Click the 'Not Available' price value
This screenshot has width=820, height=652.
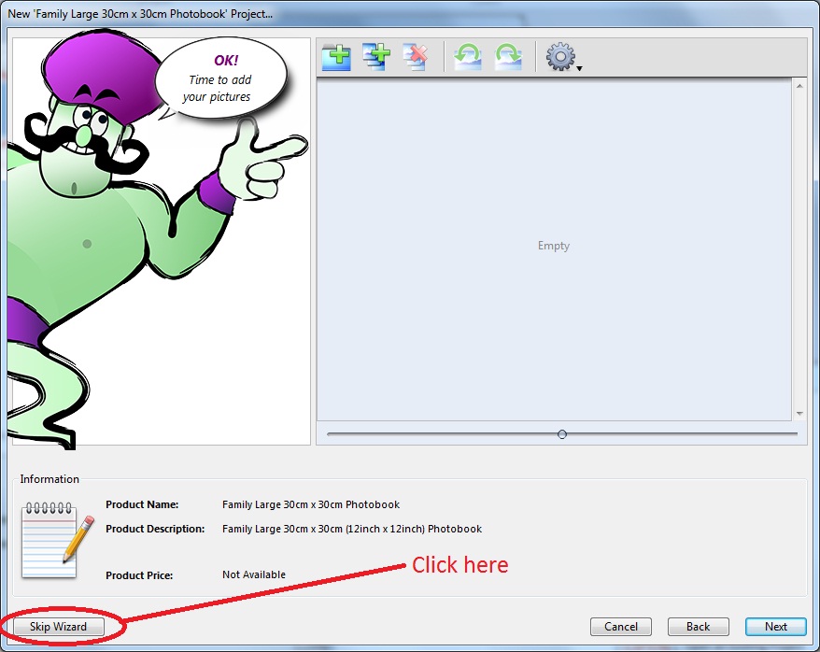point(254,574)
